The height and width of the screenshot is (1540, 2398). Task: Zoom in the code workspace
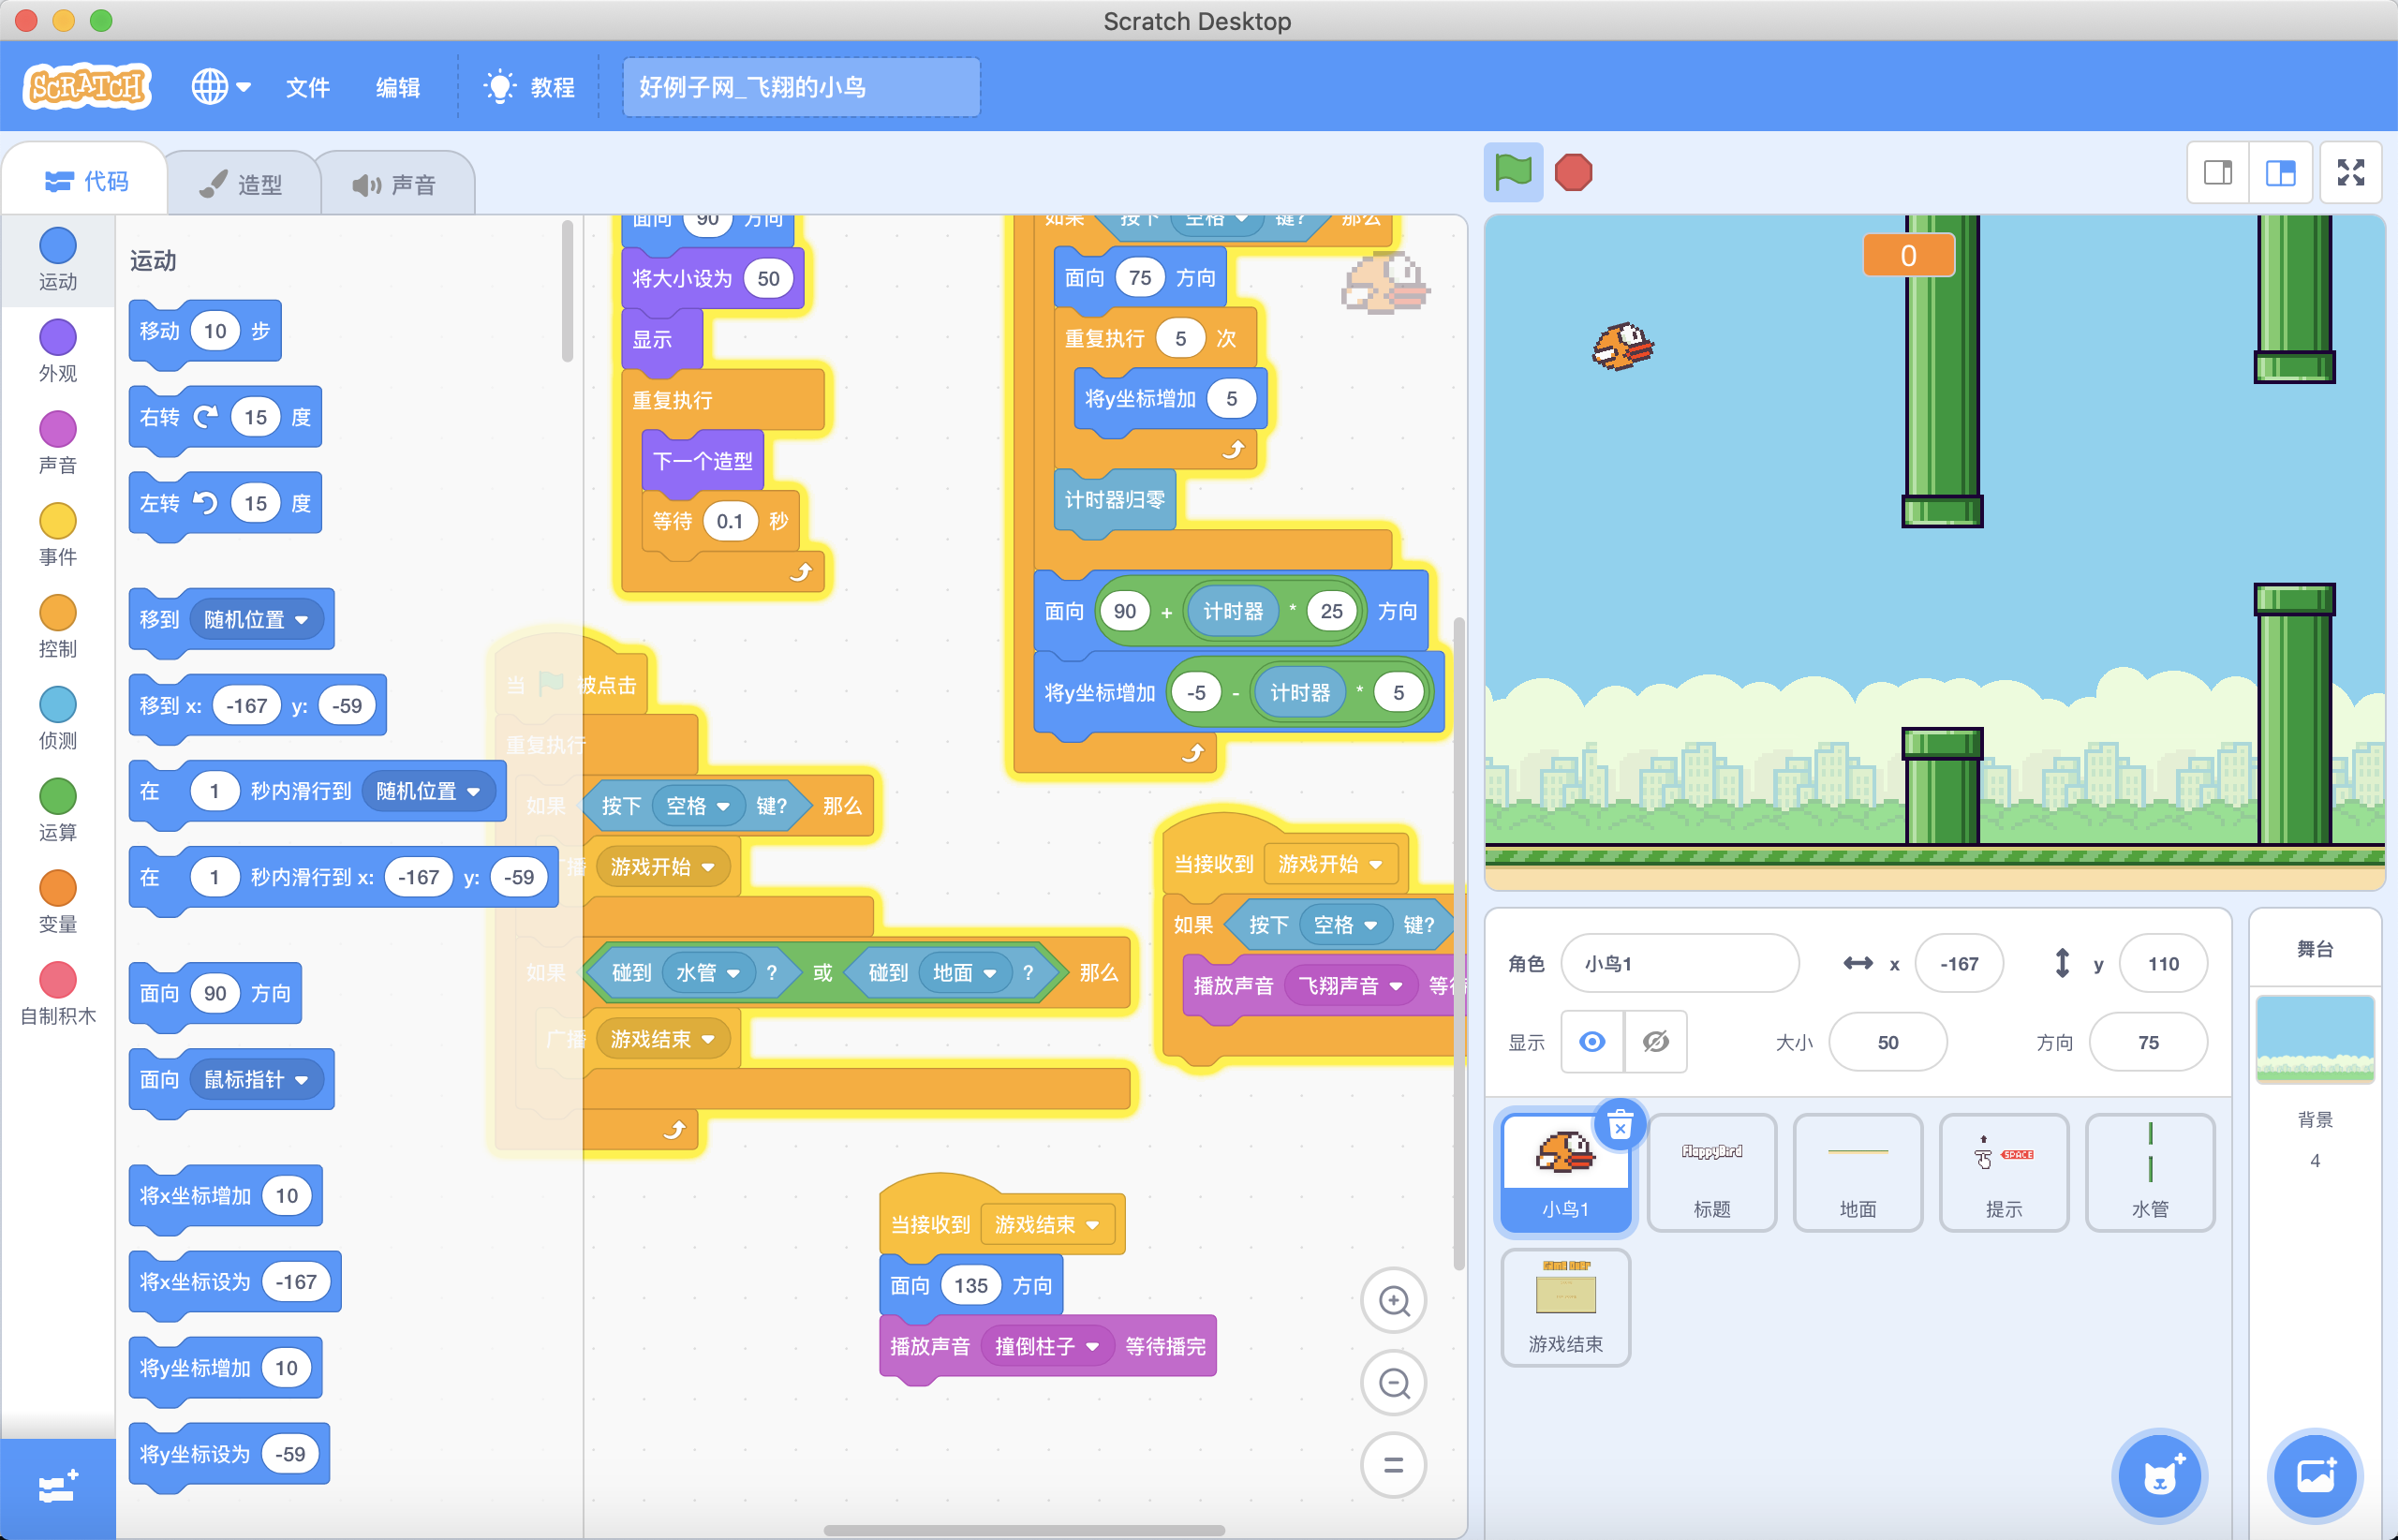click(x=1394, y=1301)
